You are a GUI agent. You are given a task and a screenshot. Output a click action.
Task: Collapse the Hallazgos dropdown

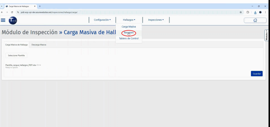click(x=129, y=20)
